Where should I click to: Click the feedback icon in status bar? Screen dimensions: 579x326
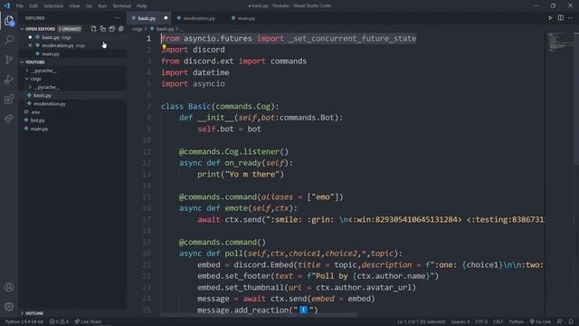pos(560,321)
